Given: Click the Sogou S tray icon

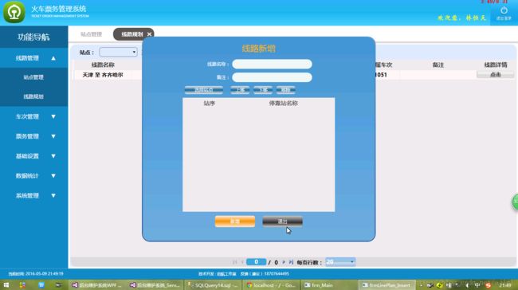Looking at the screenshot, I should click(x=489, y=285).
